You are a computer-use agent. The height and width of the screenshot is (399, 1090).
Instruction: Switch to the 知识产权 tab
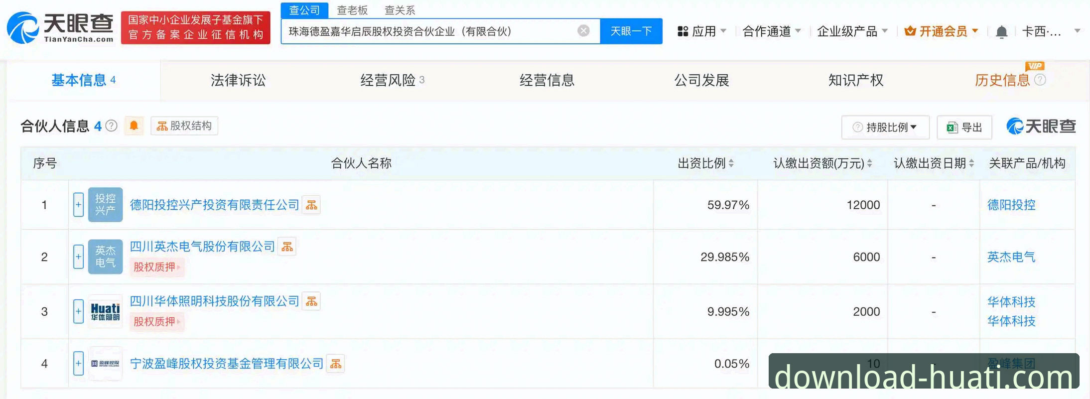pos(856,80)
